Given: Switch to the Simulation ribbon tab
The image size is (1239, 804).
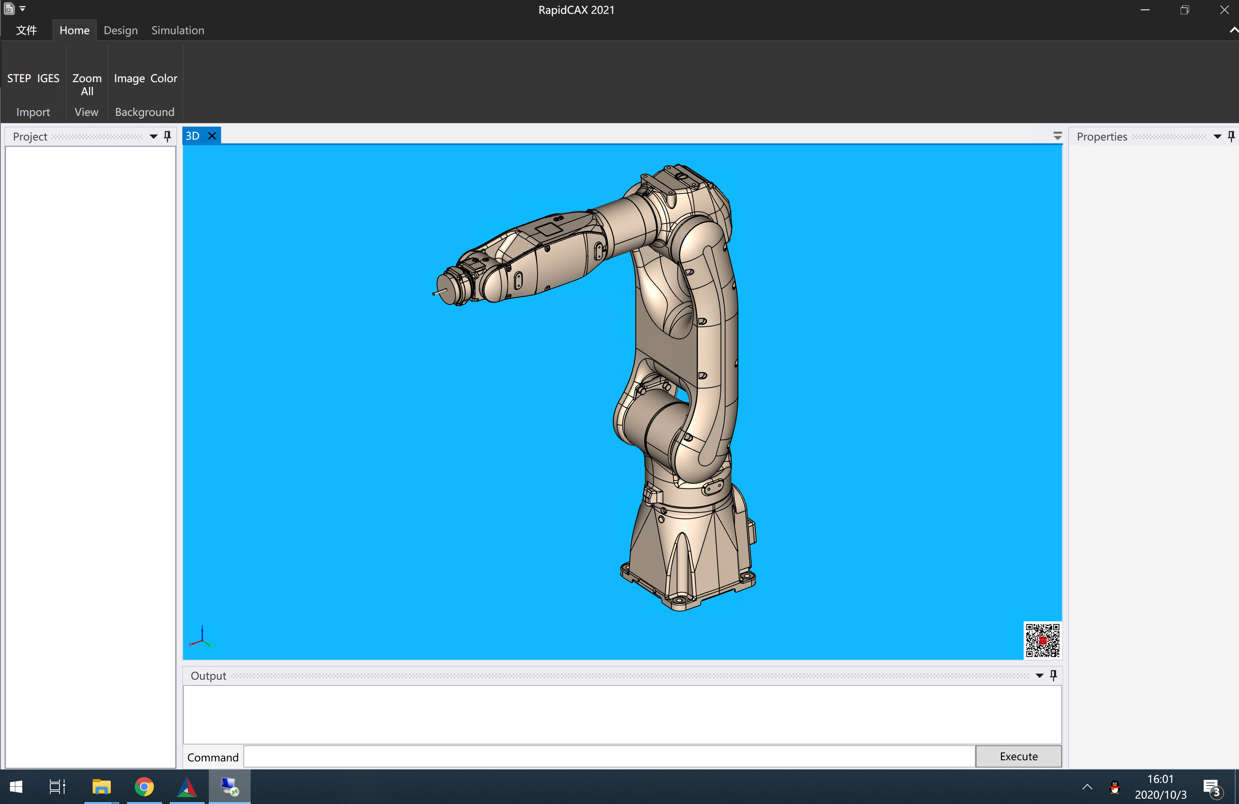Looking at the screenshot, I should [177, 30].
